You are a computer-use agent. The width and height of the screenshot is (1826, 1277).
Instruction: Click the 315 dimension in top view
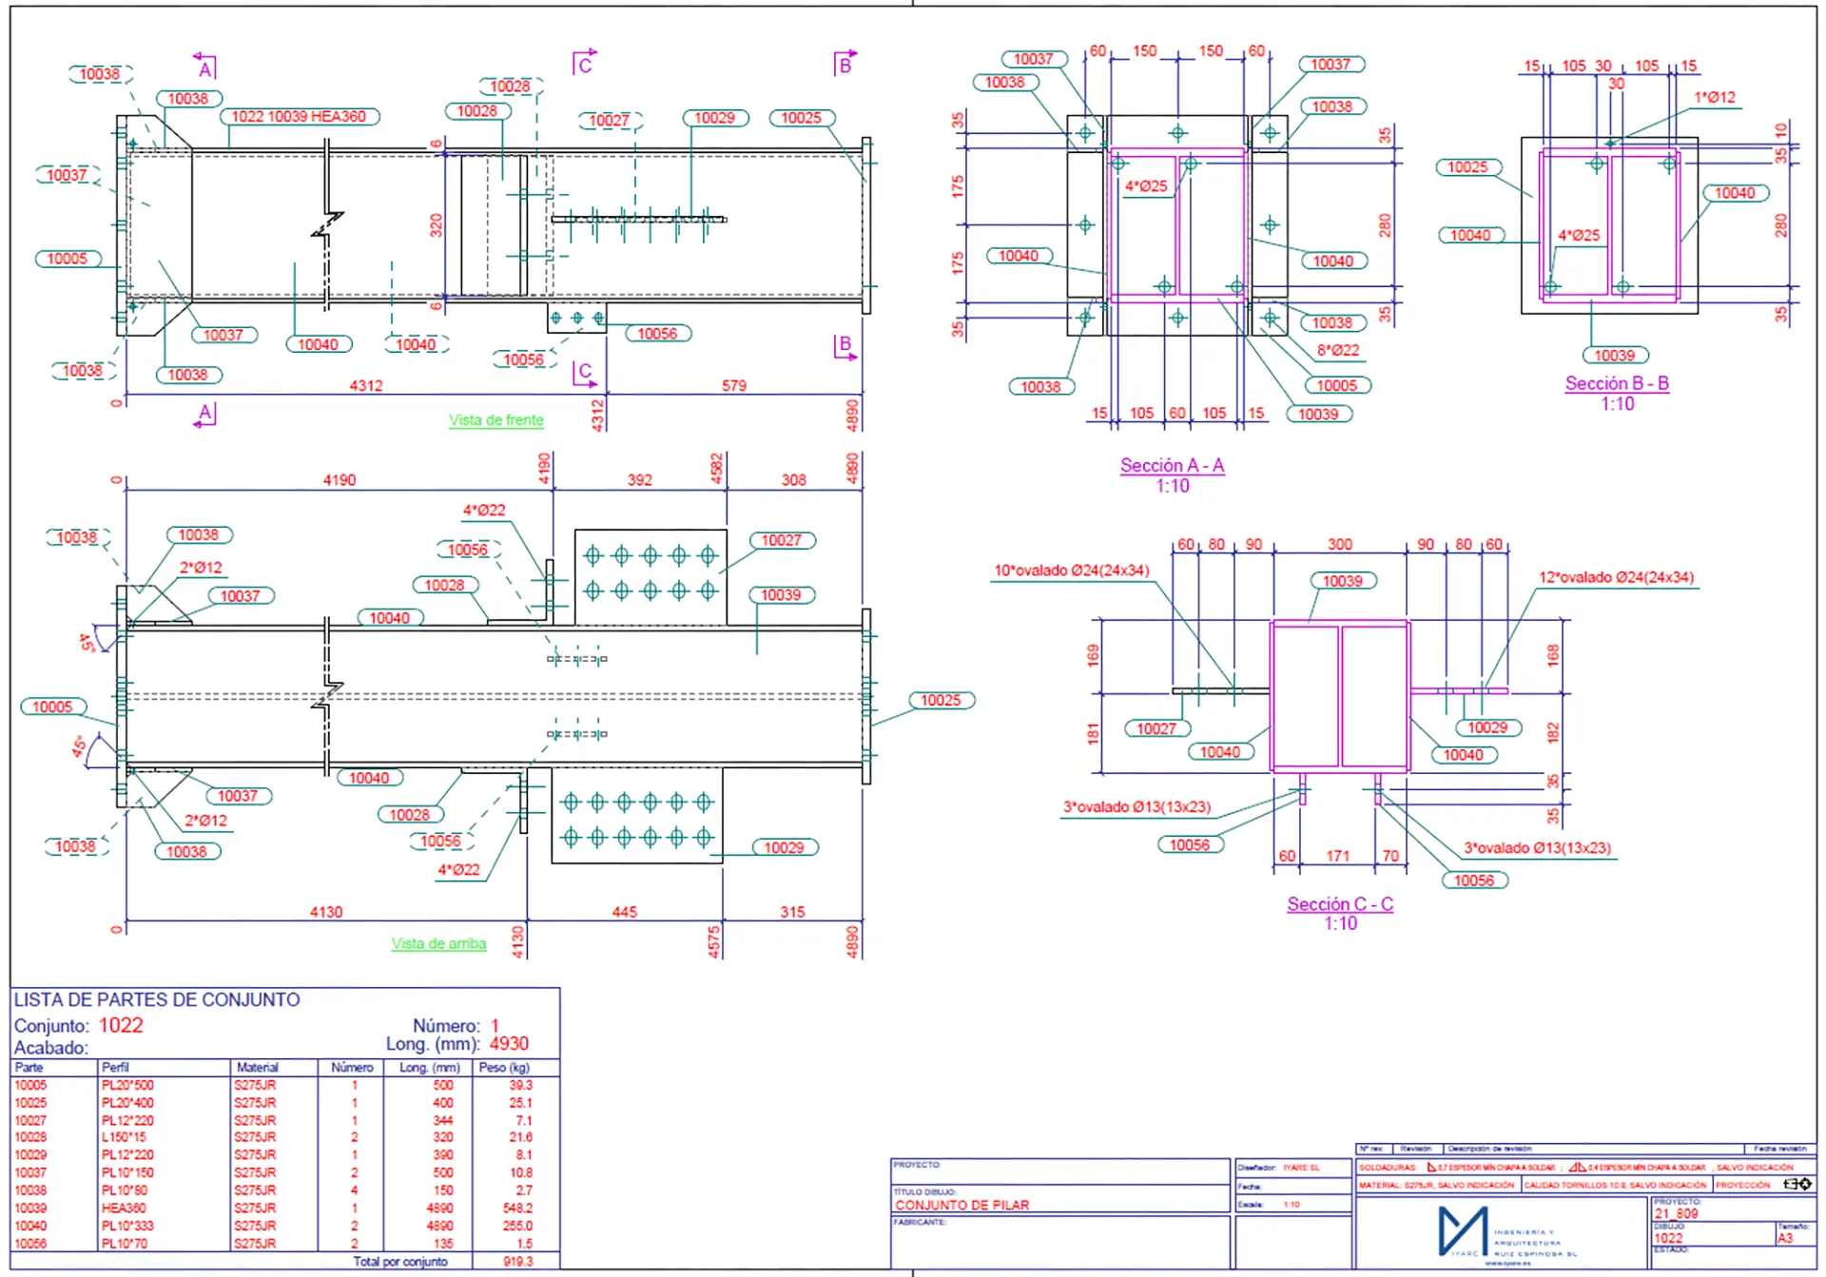pyautogui.click(x=793, y=912)
